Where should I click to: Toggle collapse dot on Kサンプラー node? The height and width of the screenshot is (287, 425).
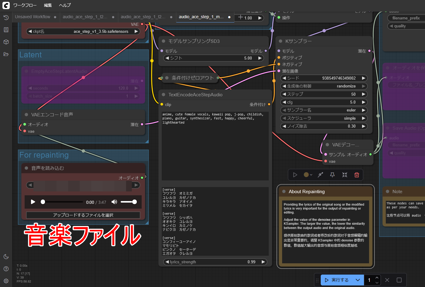coord(280,41)
